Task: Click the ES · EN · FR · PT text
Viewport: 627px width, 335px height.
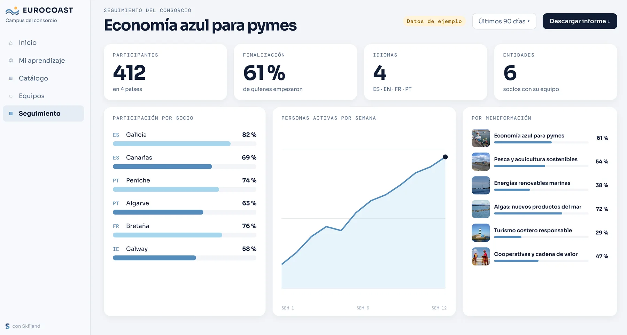Action: point(392,89)
